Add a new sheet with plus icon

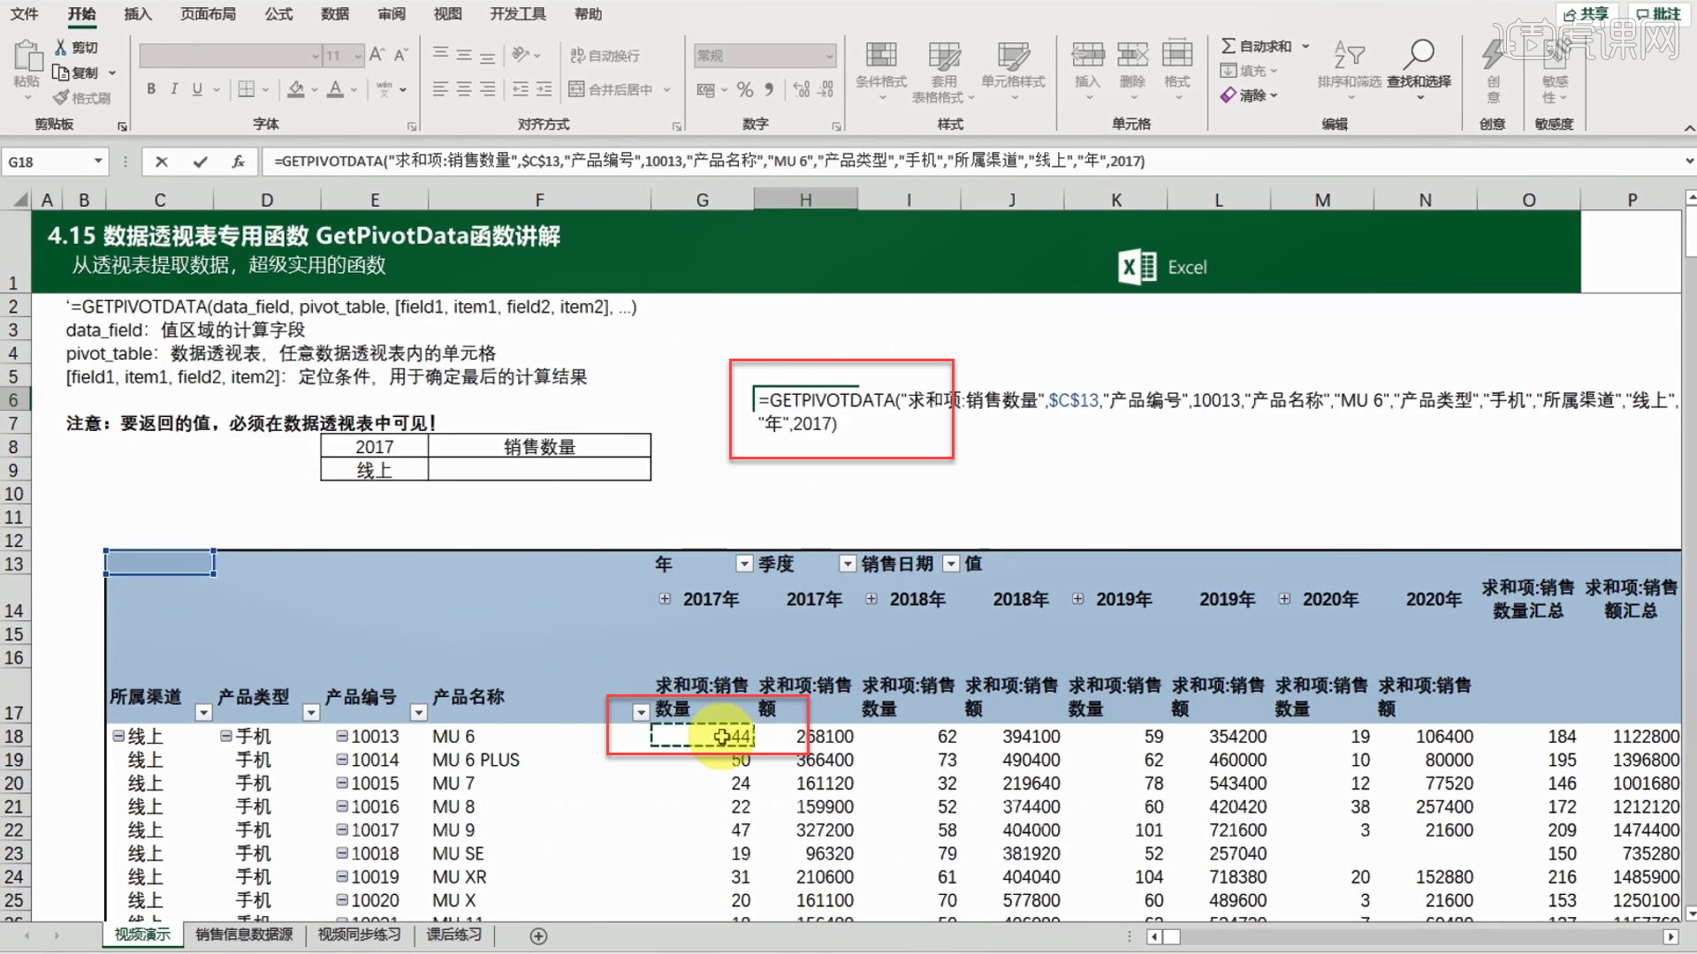pyautogui.click(x=538, y=935)
